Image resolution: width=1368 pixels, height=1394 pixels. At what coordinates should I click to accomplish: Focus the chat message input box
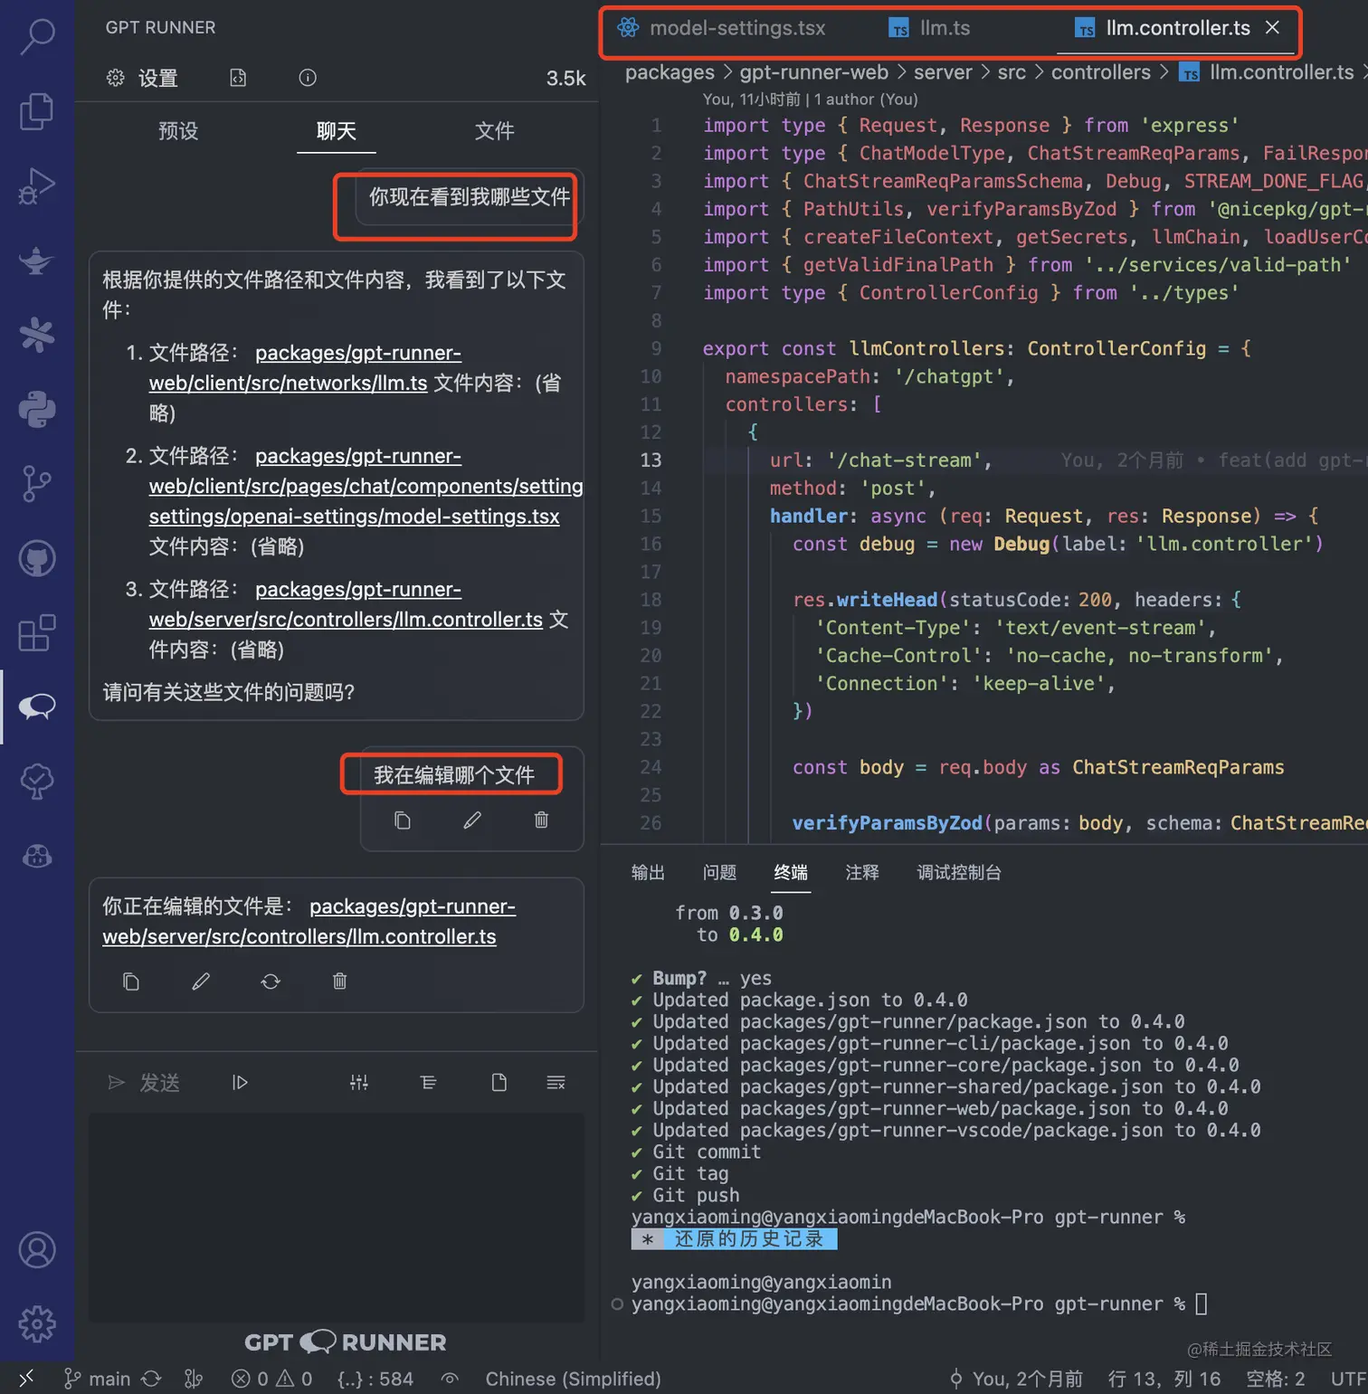click(x=337, y=1217)
